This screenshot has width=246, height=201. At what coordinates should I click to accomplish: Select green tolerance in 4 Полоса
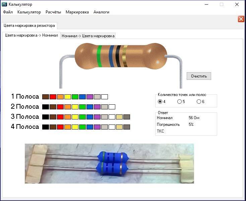pyautogui.click(x=82, y=127)
